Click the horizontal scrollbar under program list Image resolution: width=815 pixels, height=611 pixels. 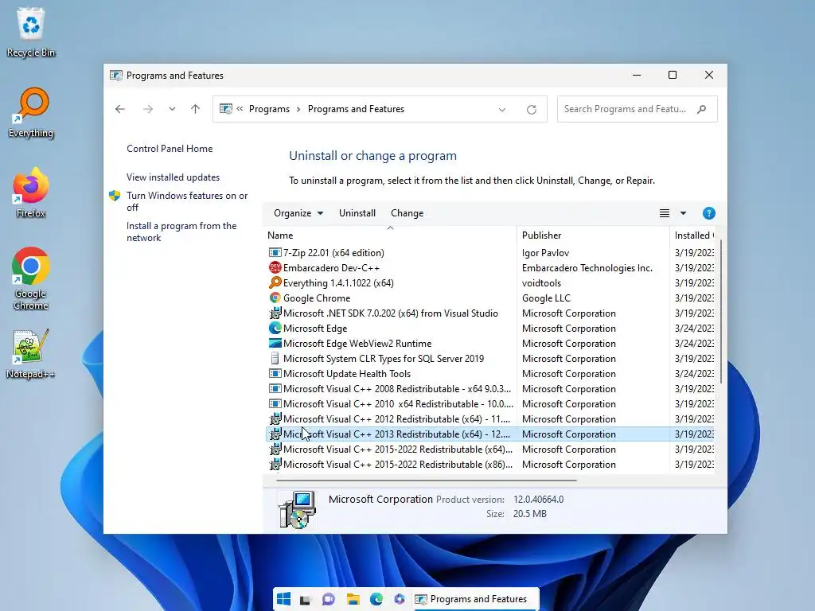point(427,480)
